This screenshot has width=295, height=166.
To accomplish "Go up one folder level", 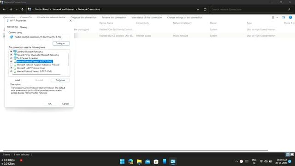I will coord(22,9).
